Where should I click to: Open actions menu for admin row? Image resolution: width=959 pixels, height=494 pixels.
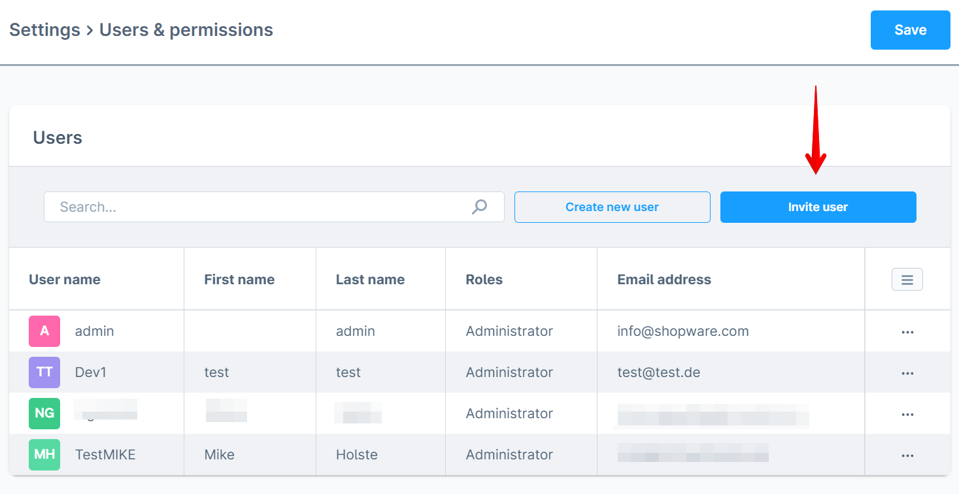[x=907, y=332]
